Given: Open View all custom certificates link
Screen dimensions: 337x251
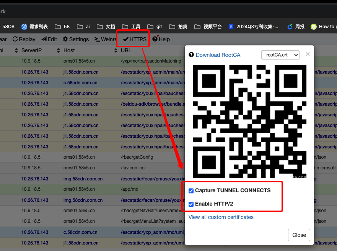Looking at the screenshot, I should click(x=221, y=217).
